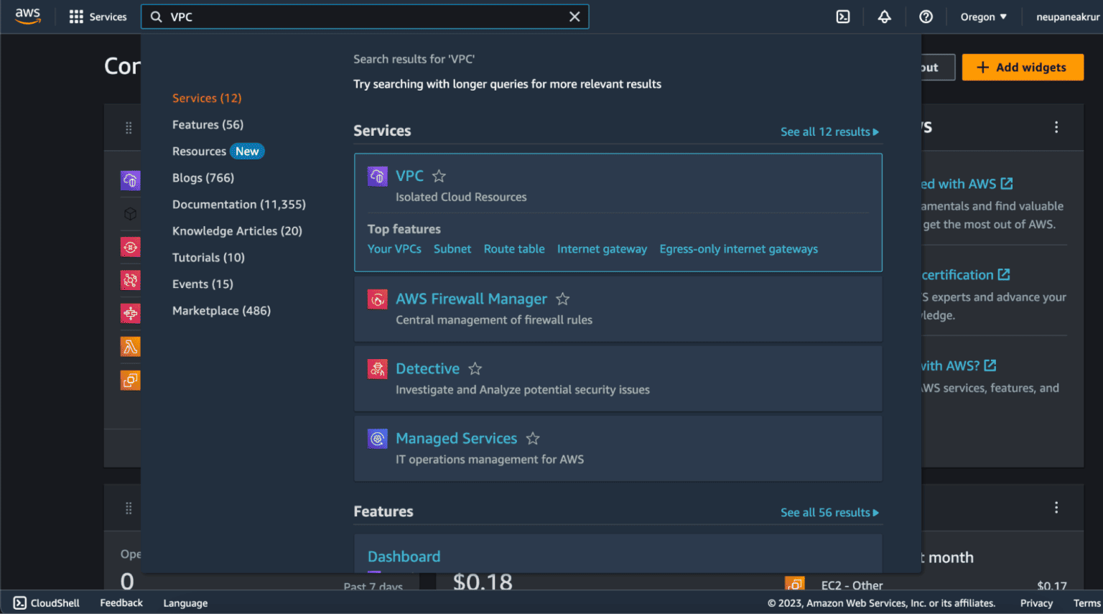Screen dimensions: 1103x614
Task: Favorite the VPC service with the star
Action: point(439,176)
